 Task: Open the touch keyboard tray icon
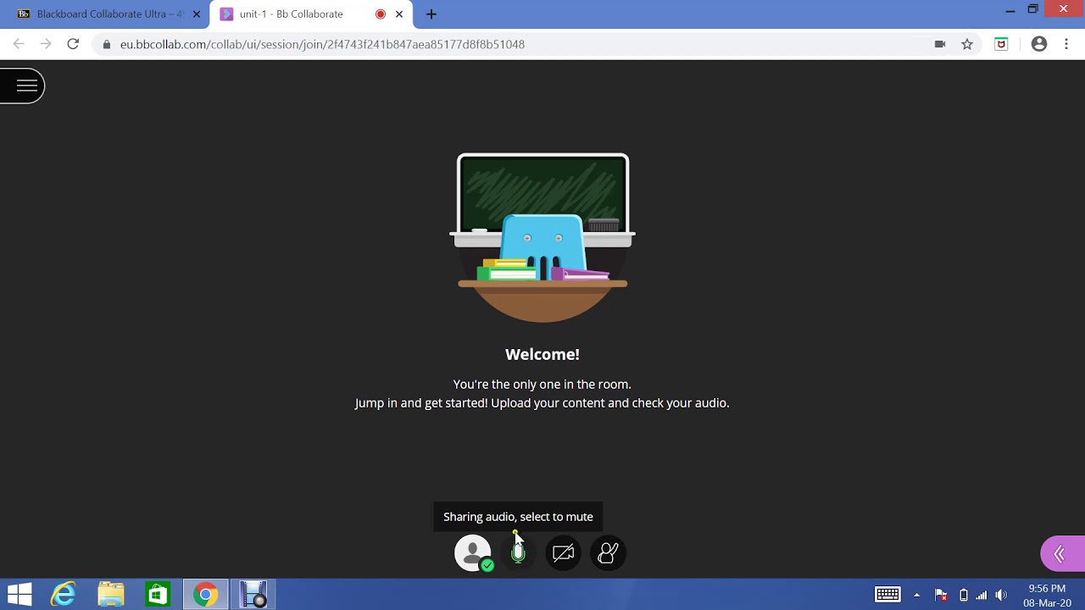pyautogui.click(x=887, y=595)
